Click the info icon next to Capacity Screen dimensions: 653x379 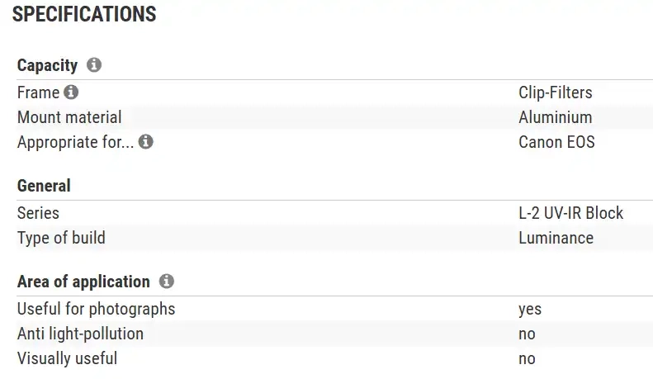click(x=94, y=65)
